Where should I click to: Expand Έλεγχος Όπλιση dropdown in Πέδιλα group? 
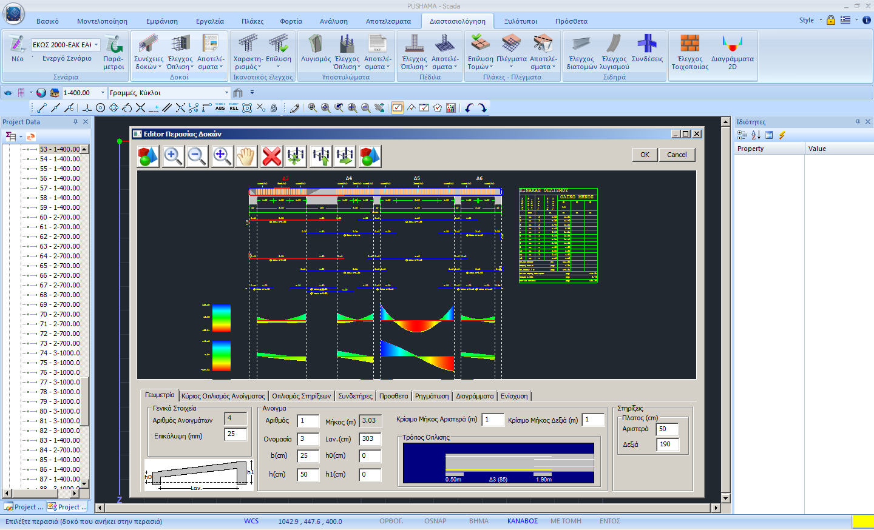point(426,67)
